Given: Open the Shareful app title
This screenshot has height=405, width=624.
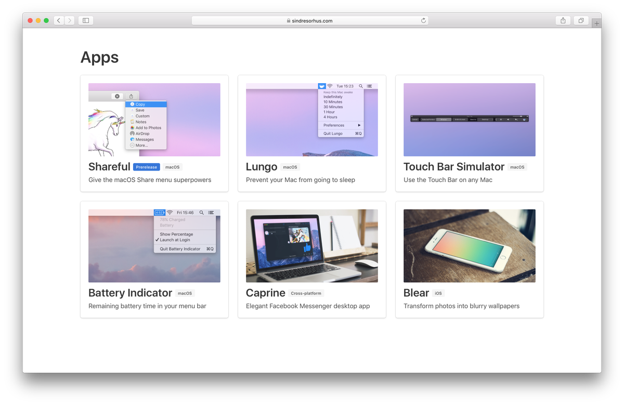Looking at the screenshot, I should (x=109, y=167).
